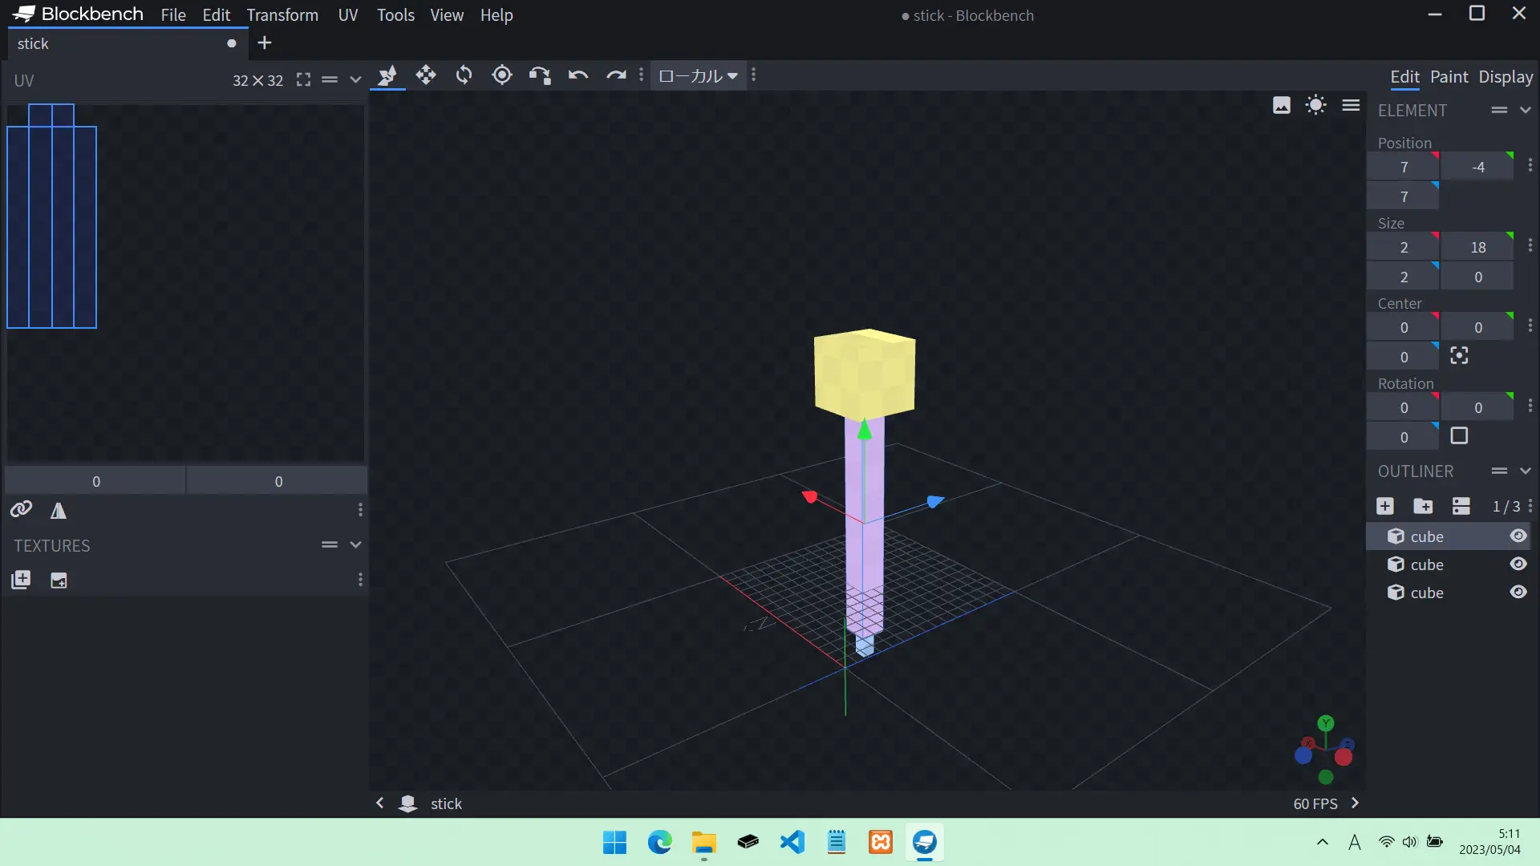
Task: Collapse the ELEMENT panel
Action: [x=1526, y=110]
